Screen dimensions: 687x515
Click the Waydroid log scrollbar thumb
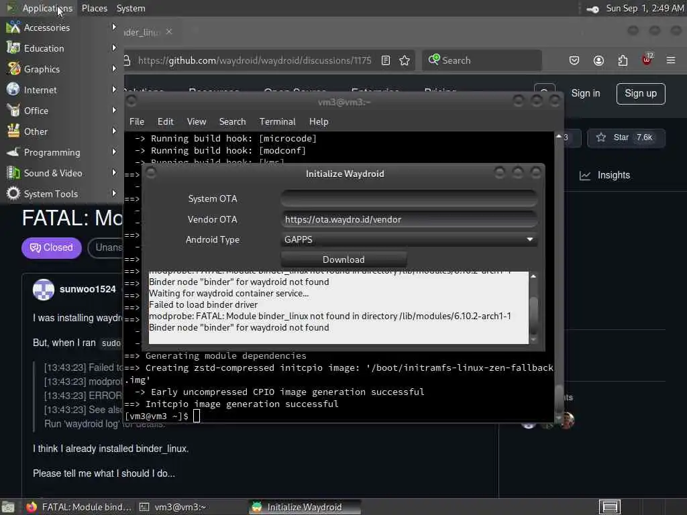(533, 315)
